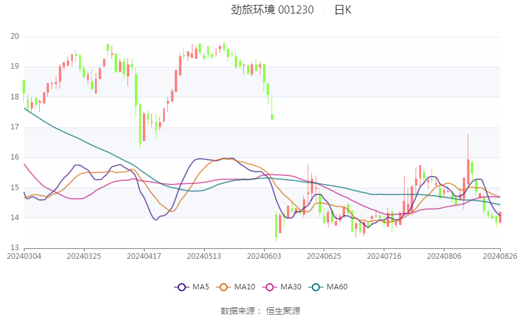Toggle the MA30 legend label text
The width and height of the screenshot is (521, 317).
pyautogui.click(x=291, y=287)
